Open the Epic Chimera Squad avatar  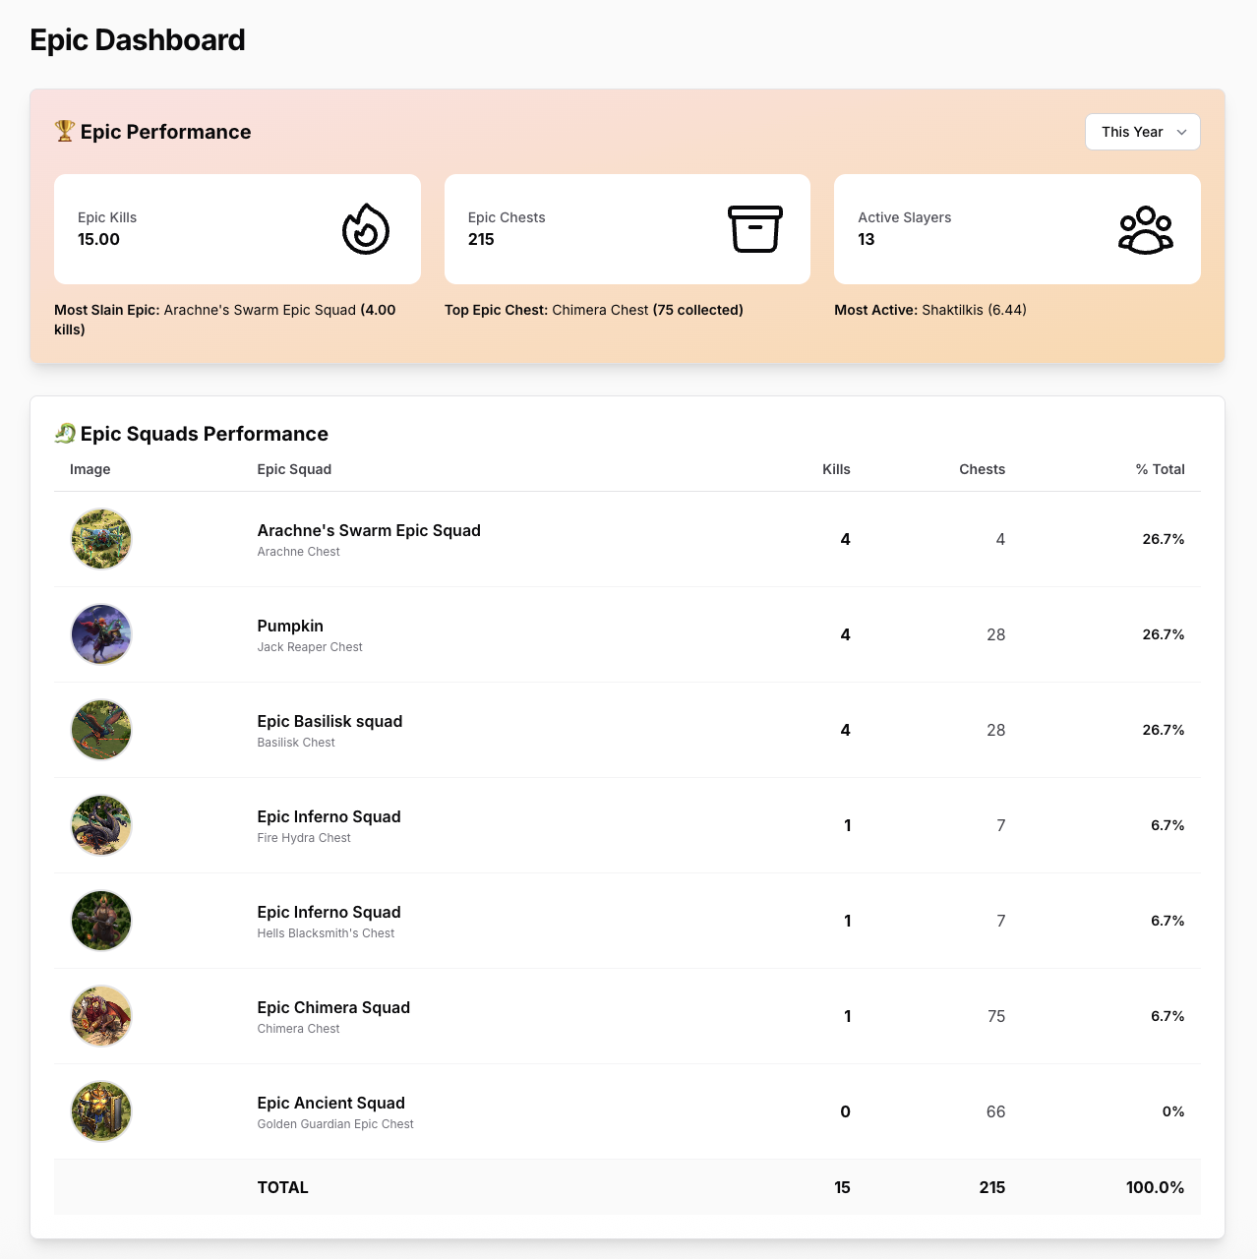(x=100, y=1016)
